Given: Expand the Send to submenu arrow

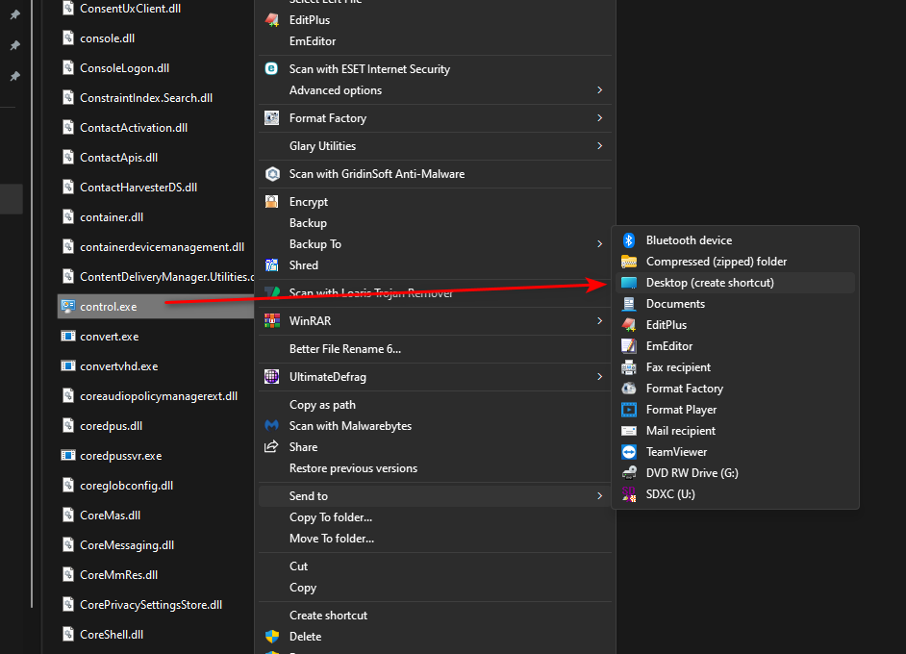Looking at the screenshot, I should click(600, 495).
